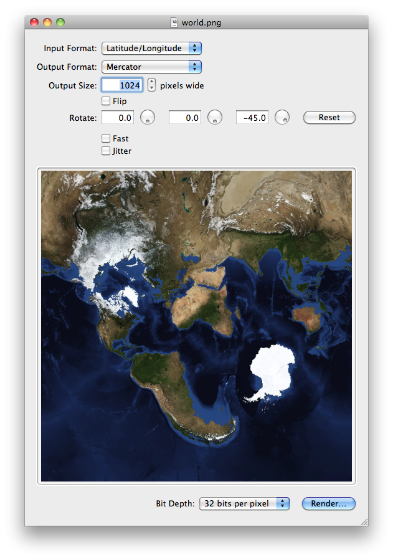This screenshot has height=560, width=393.
Task: Enable the Flip checkbox
Action: 106,101
